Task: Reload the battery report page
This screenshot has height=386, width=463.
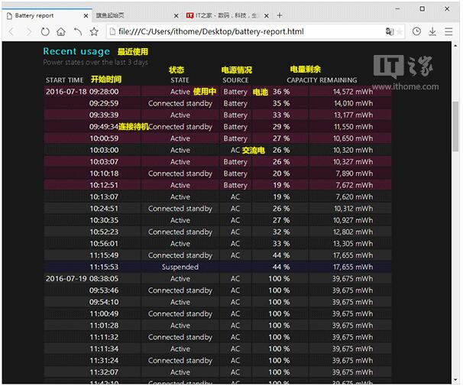Action: tap(46, 32)
